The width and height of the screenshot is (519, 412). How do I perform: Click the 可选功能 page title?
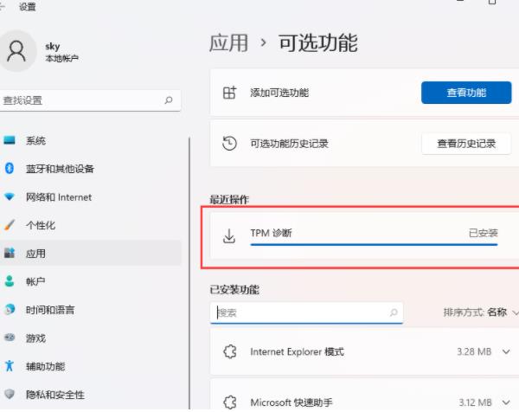[318, 42]
